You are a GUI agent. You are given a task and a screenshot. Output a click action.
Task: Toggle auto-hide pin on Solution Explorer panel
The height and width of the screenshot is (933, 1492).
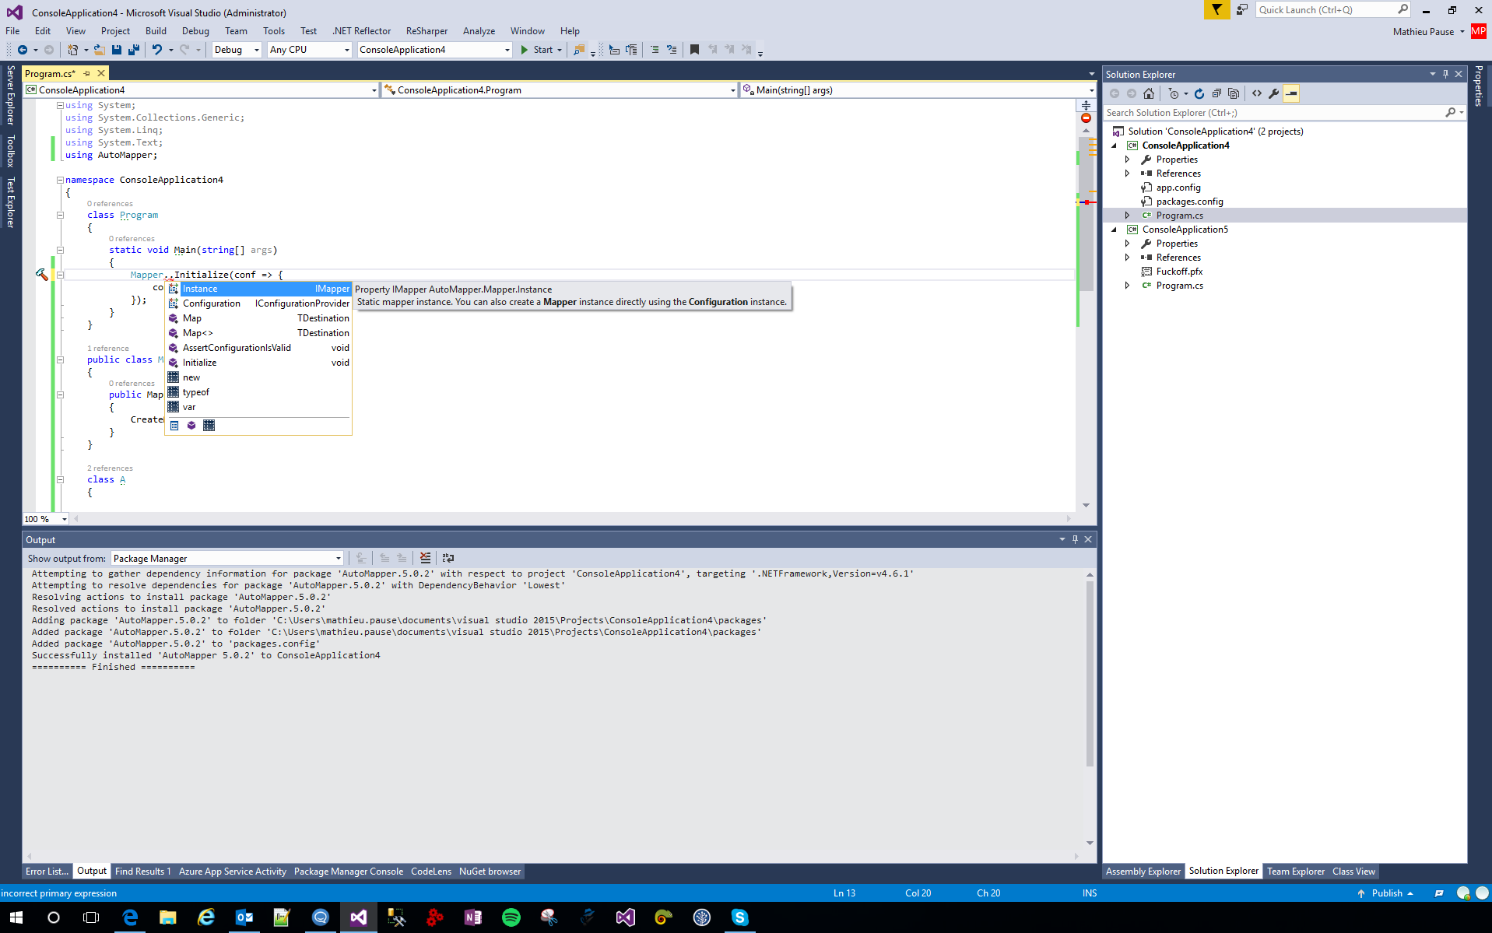[1445, 74]
